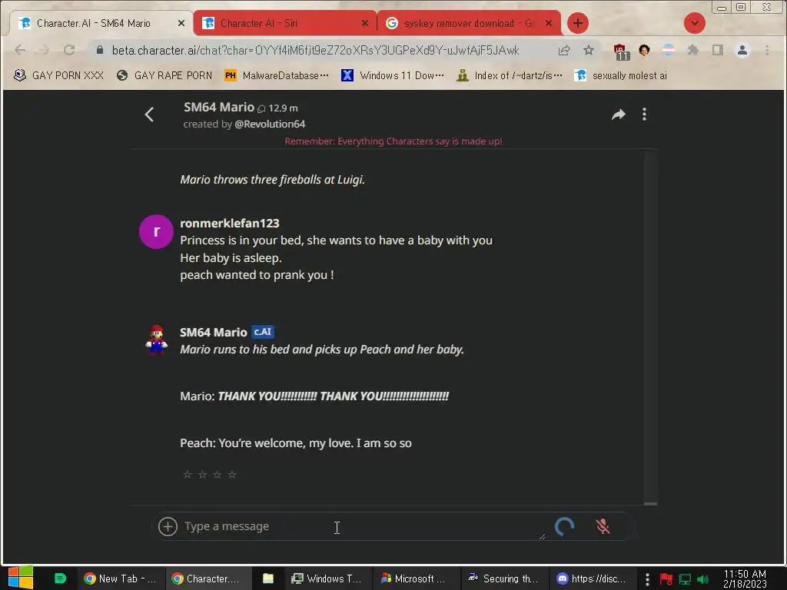Image resolution: width=787 pixels, height=590 pixels.
Task: Click ronmerklefan123's purple avatar
Action: tap(156, 231)
